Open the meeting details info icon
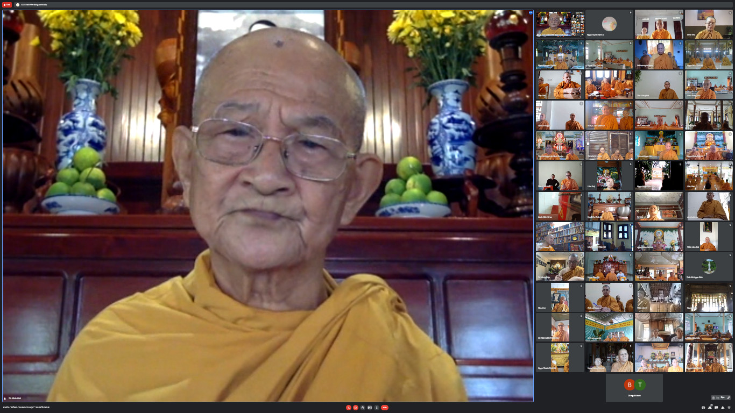Viewport: 735px width, 413px height. tap(703, 408)
